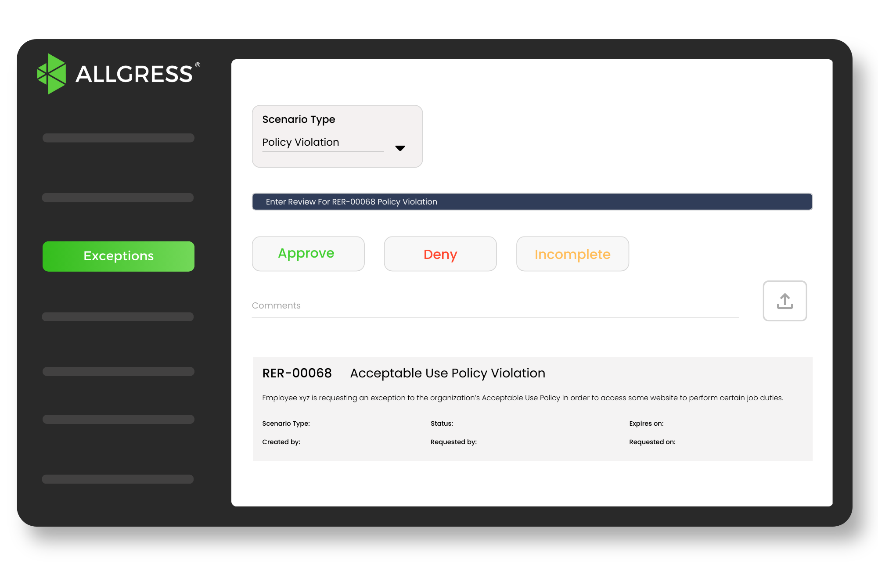Click the upload icon beside Comments
Viewport: 878px width, 585px height.
[x=784, y=301]
